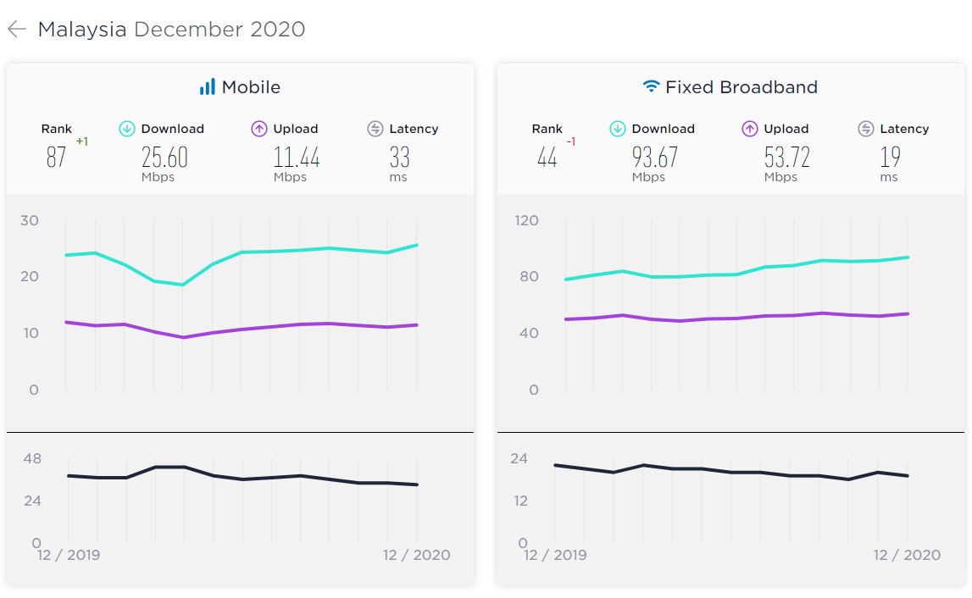Click the Fixed Broadband Upload icon

750,129
